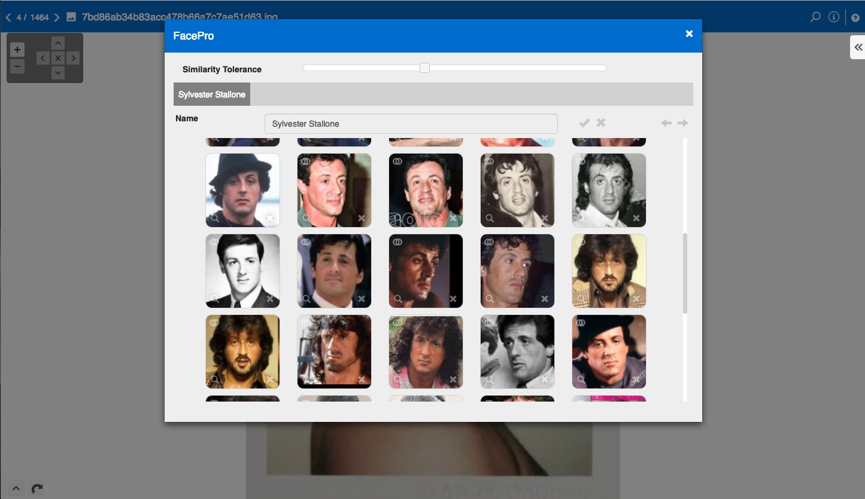Go to the previous person with the left arrow
The width and height of the screenshot is (865, 499).
click(666, 123)
